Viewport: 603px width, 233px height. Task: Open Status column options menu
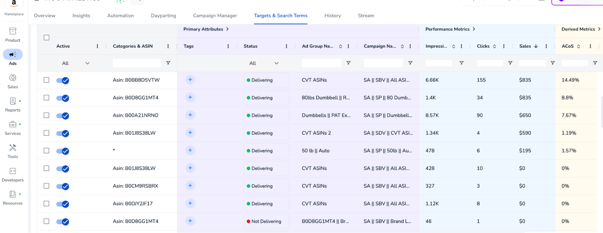click(286, 46)
